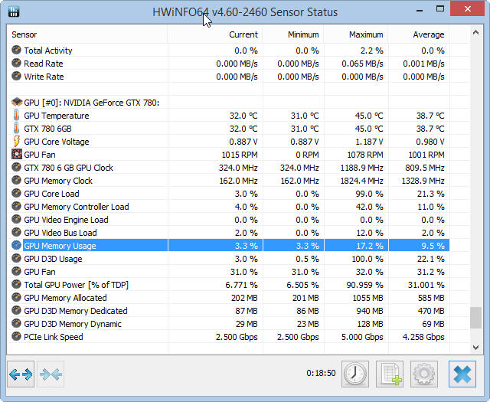Select the GPU Video Engine Load row label
Viewport: 490px width, 402px height.
[66, 220]
